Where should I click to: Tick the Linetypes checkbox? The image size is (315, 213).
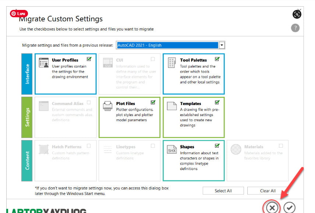point(153,146)
